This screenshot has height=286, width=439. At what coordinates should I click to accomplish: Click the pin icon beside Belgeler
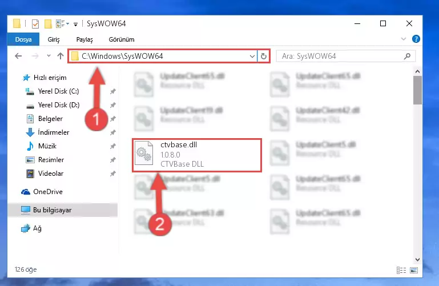pos(113,119)
